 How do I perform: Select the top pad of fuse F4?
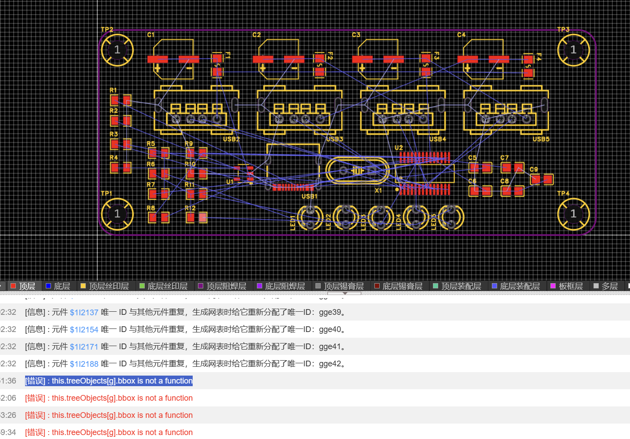[x=528, y=59]
